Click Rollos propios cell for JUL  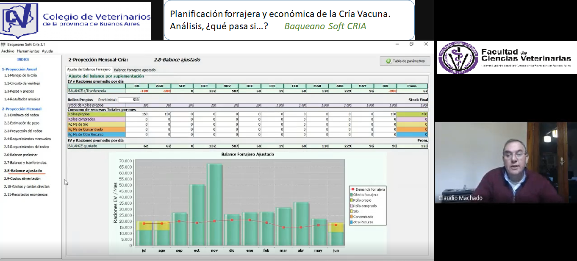tap(137, 114)
